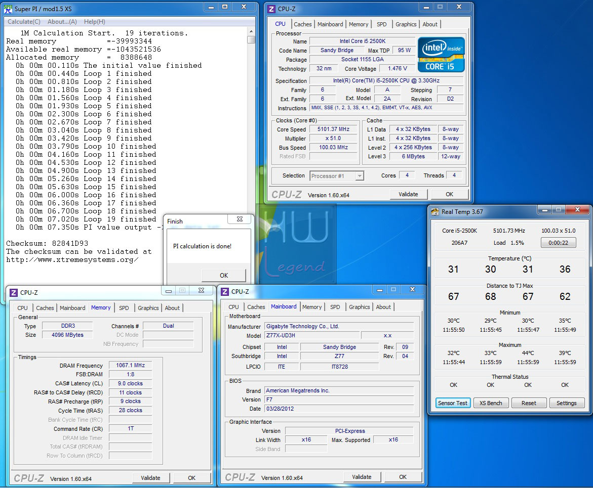Open Caches tab in the memory timings CPU-Z window
The height and width of the screenshot is (488, 593).
[x=45, y=308]
